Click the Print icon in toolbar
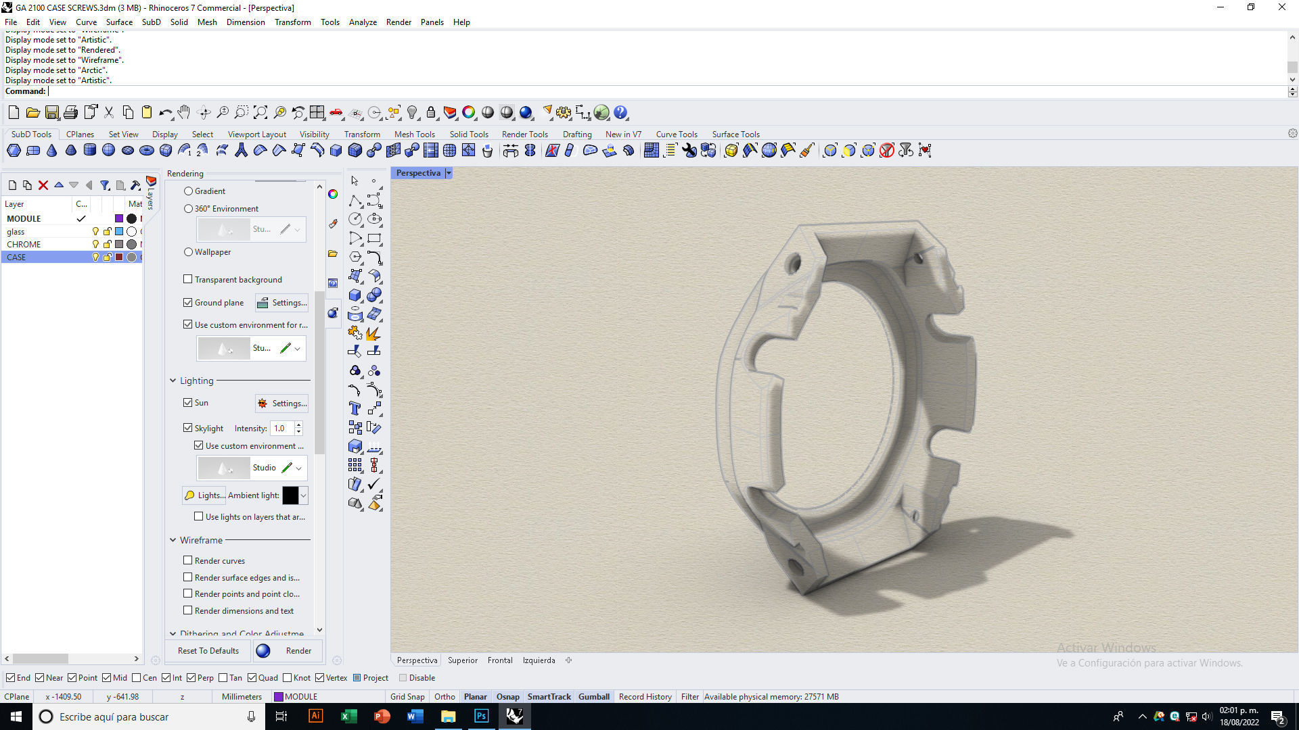 pyautogui.click(x=70, y=113)
